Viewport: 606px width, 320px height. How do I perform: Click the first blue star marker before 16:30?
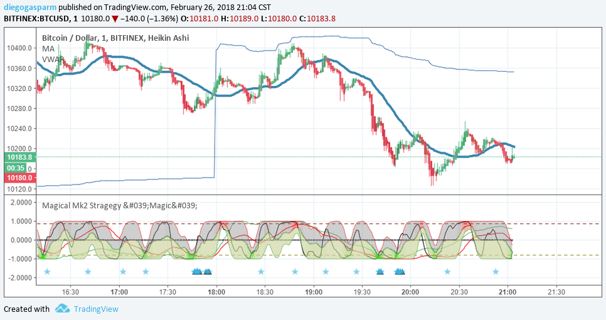click(x=47, y=272)
